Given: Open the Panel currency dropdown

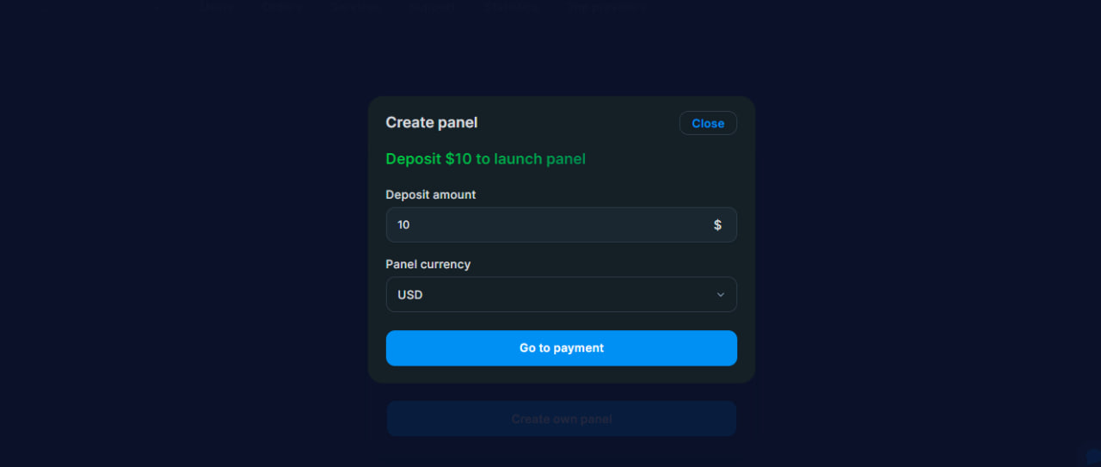Looking at the screenshot, I should coord(561,294).
